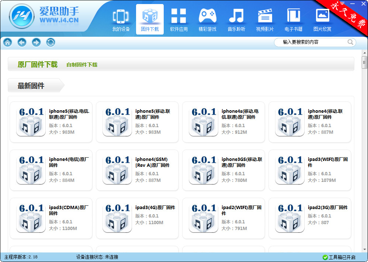Open the 图片欣赏 pictures section
Screen dimensions: 368x262
tap(323, 20)
